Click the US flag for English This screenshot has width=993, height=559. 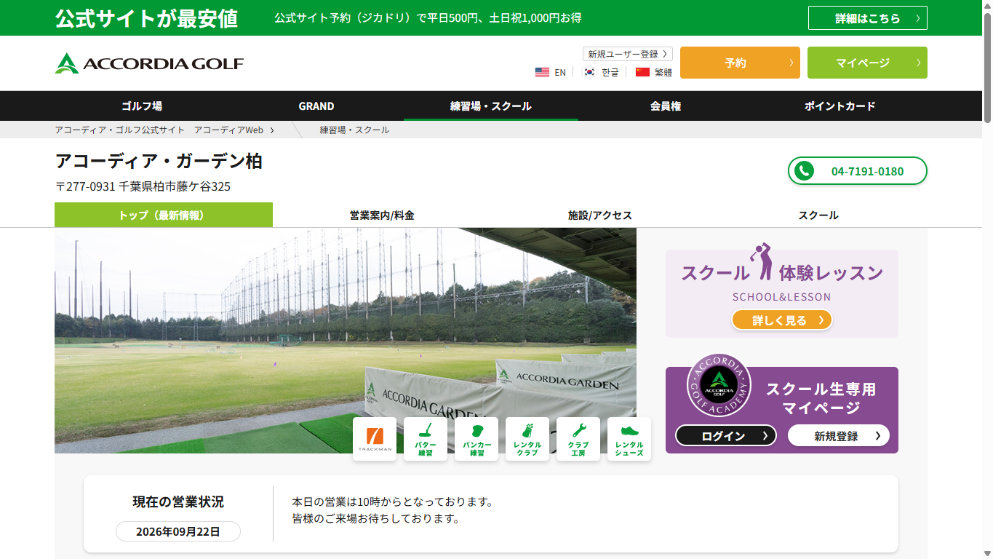[x=542, y=72]
